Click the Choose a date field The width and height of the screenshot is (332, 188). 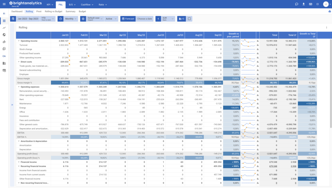(x=145, y=19)
